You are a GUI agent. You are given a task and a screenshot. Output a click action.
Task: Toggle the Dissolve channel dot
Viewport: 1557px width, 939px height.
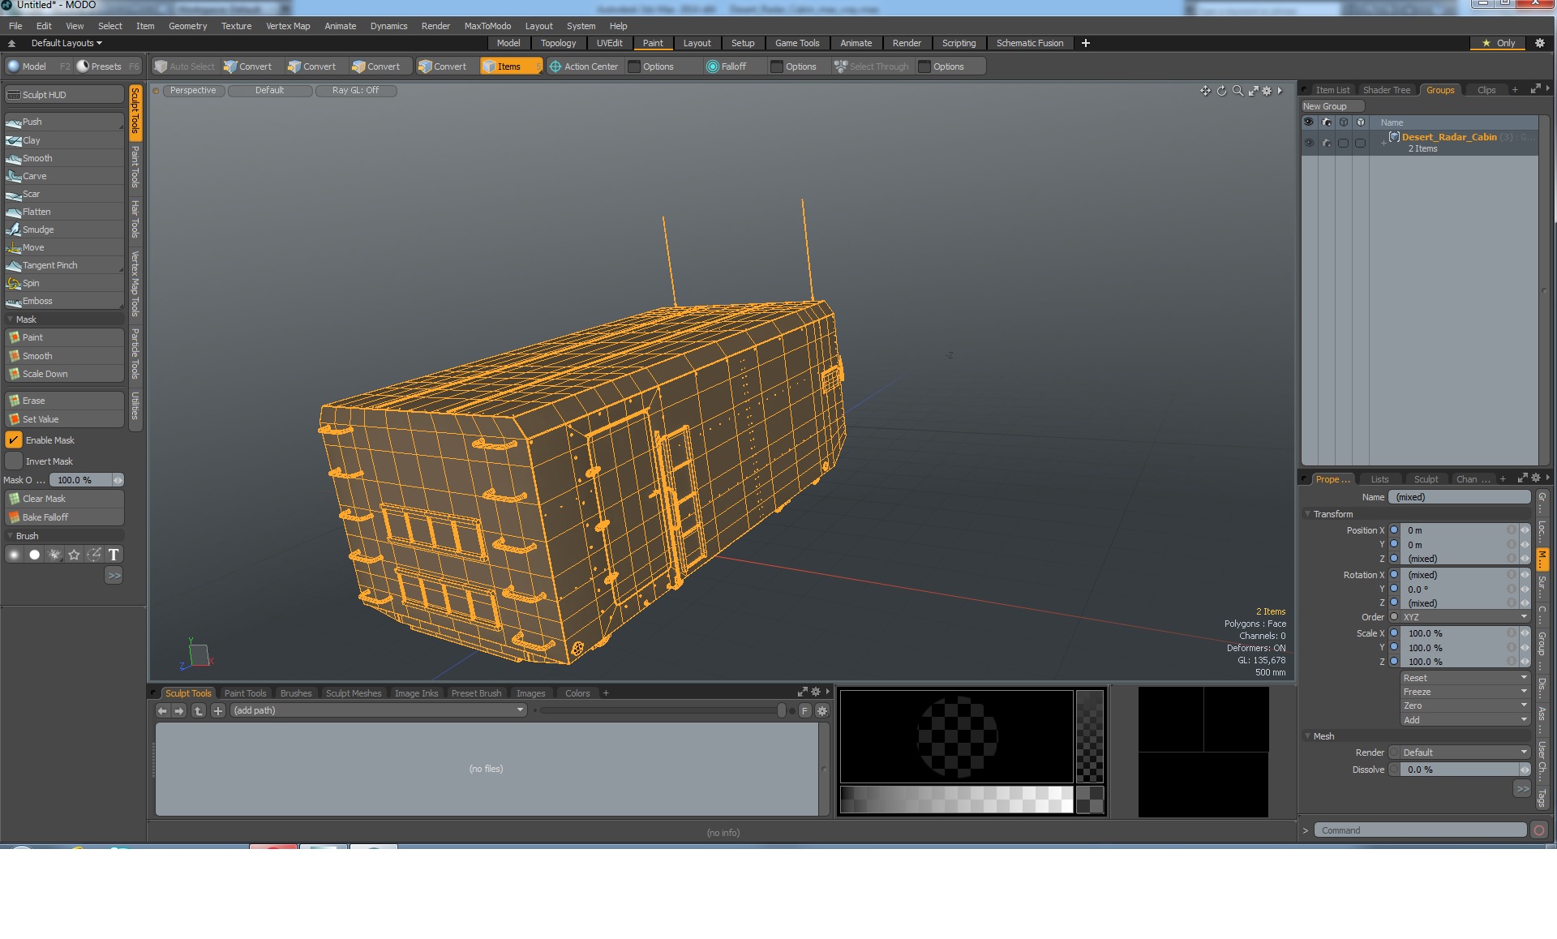[1394, 770]
